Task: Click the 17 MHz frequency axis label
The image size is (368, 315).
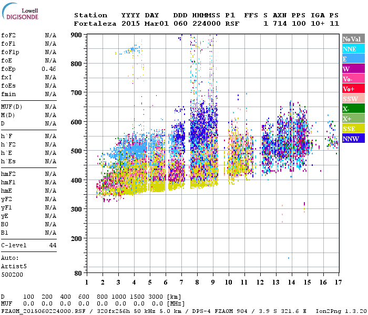Action: click(339, 282)
